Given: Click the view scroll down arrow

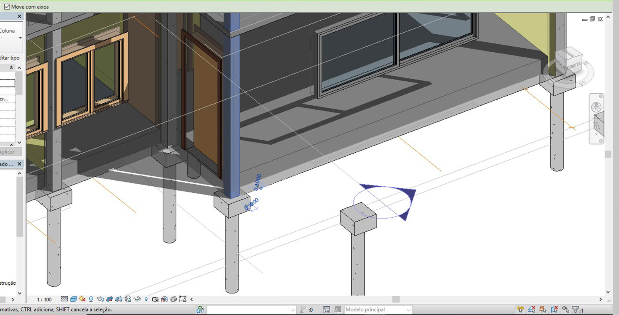Looking at the screenshot, I should point(608,292).
